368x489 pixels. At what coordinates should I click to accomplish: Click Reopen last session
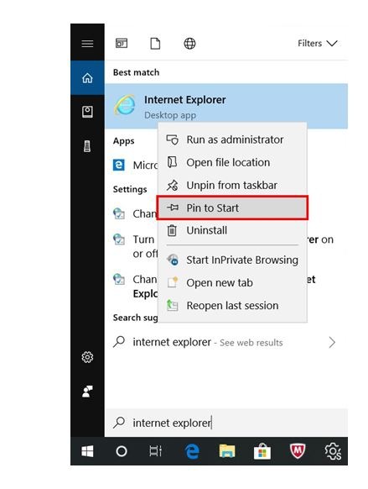(x=232, y=306)
